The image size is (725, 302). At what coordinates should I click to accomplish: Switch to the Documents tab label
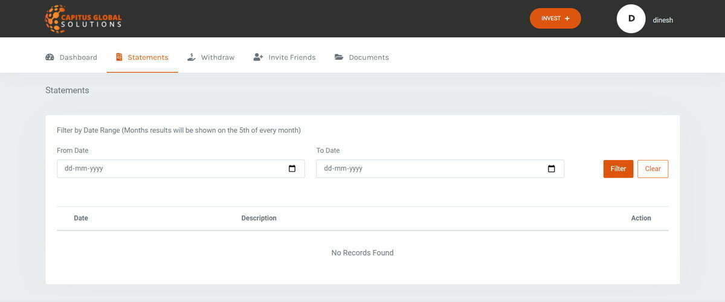(369, 57)
